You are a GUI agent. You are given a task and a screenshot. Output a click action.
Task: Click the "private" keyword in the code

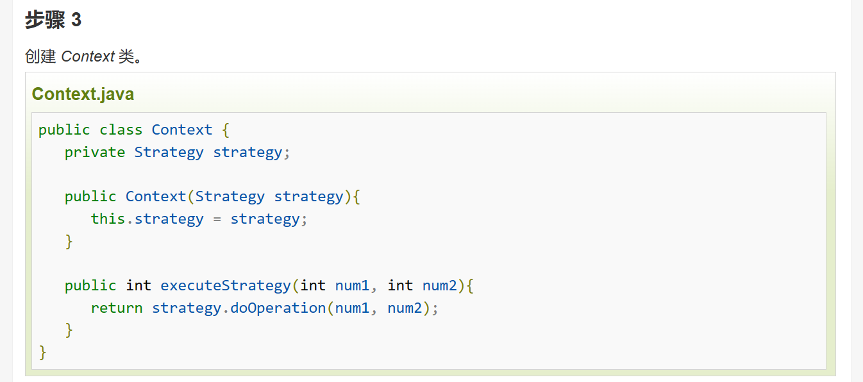95,153
